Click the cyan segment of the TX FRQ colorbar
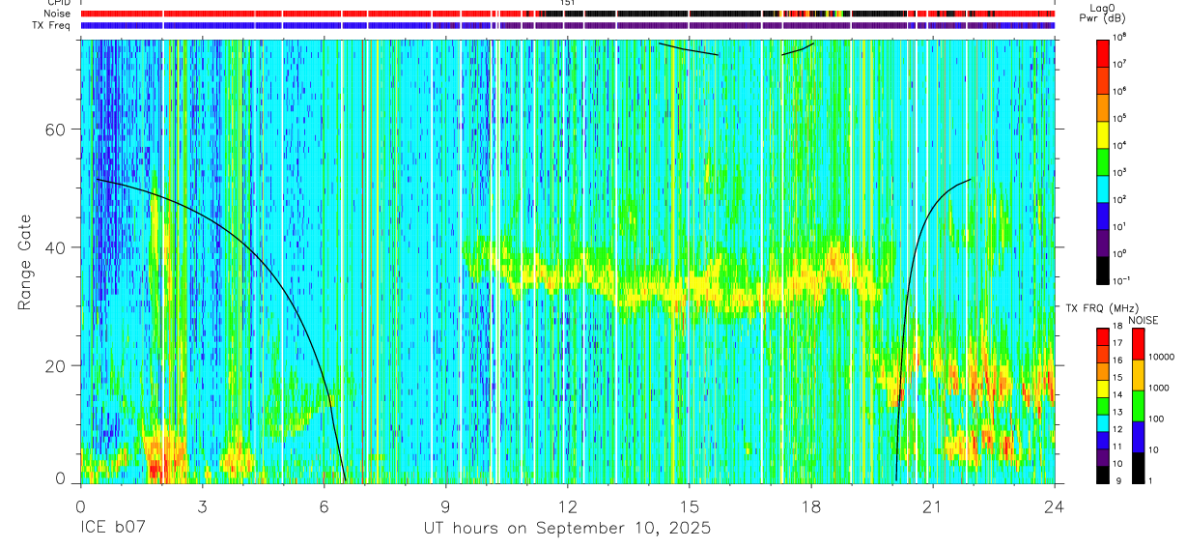Screen dimensions: 1186x548 pyautogui.click(x=1103, y=424)
